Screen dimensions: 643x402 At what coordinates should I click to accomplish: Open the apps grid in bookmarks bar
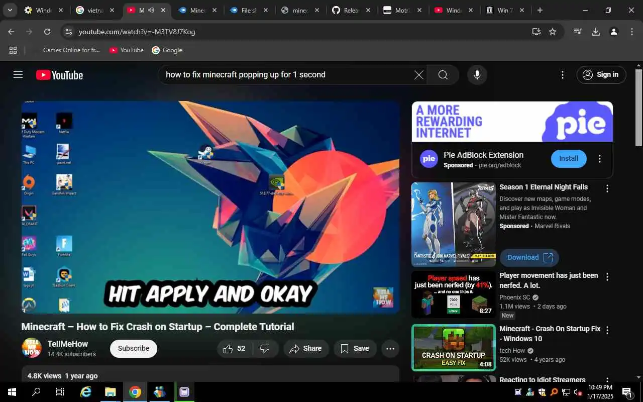coord(13,50)
